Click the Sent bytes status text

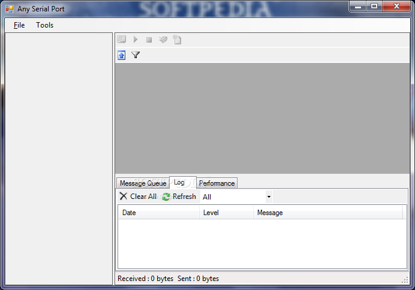tap(198, 279)
